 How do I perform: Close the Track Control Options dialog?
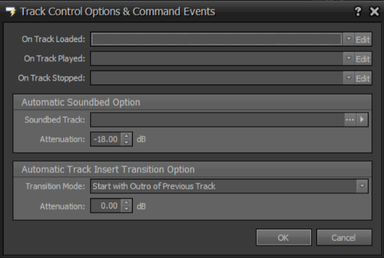373,12
